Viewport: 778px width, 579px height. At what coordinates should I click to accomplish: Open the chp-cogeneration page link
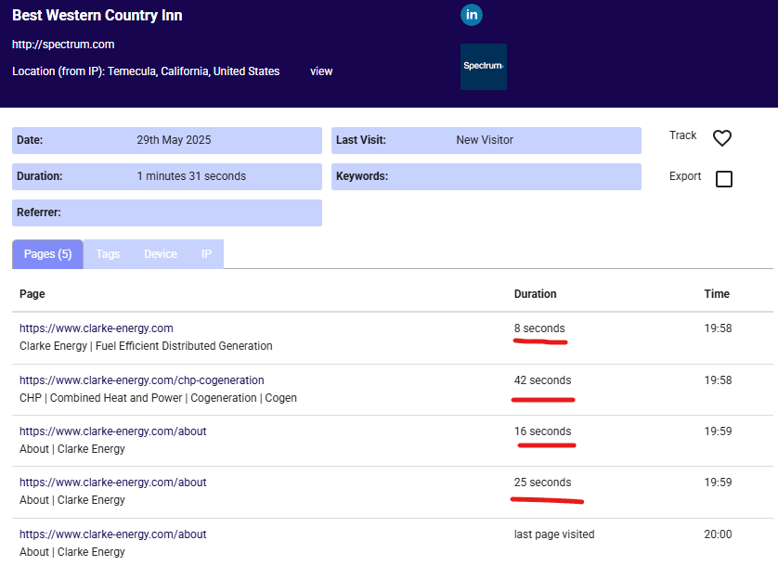click(141, 380)
